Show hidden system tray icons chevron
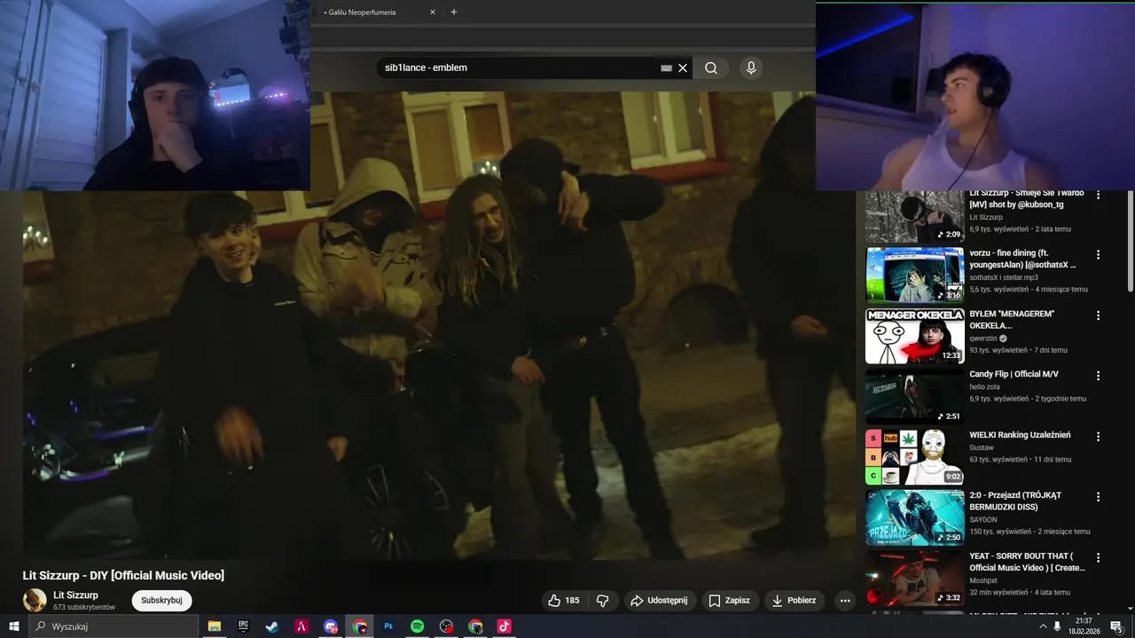Image resolution: width=1135 pixels, height=638 pixels. click(1044, 626)
